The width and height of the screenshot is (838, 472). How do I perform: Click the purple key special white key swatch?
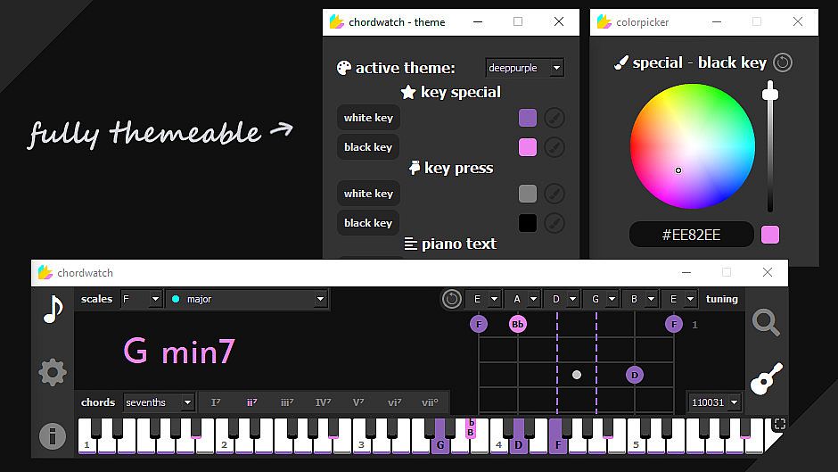528,118
